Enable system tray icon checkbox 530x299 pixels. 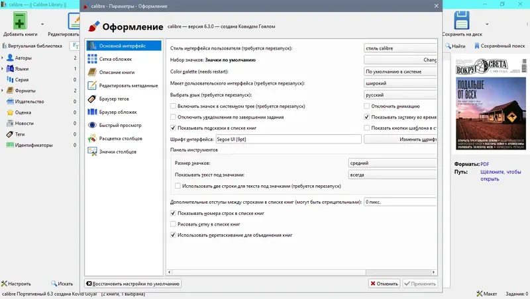173,106
